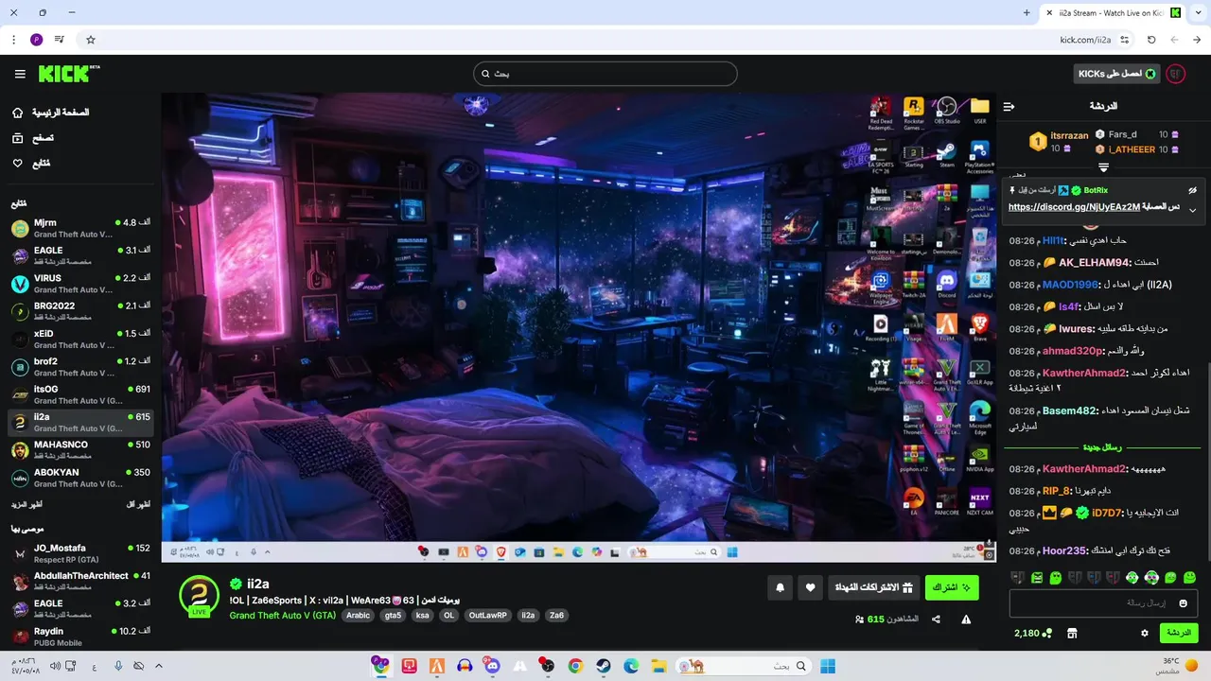Open ABOKYAN channel in sidebar
Viewport: 1211px width, 681px height.
pos(80,478)
